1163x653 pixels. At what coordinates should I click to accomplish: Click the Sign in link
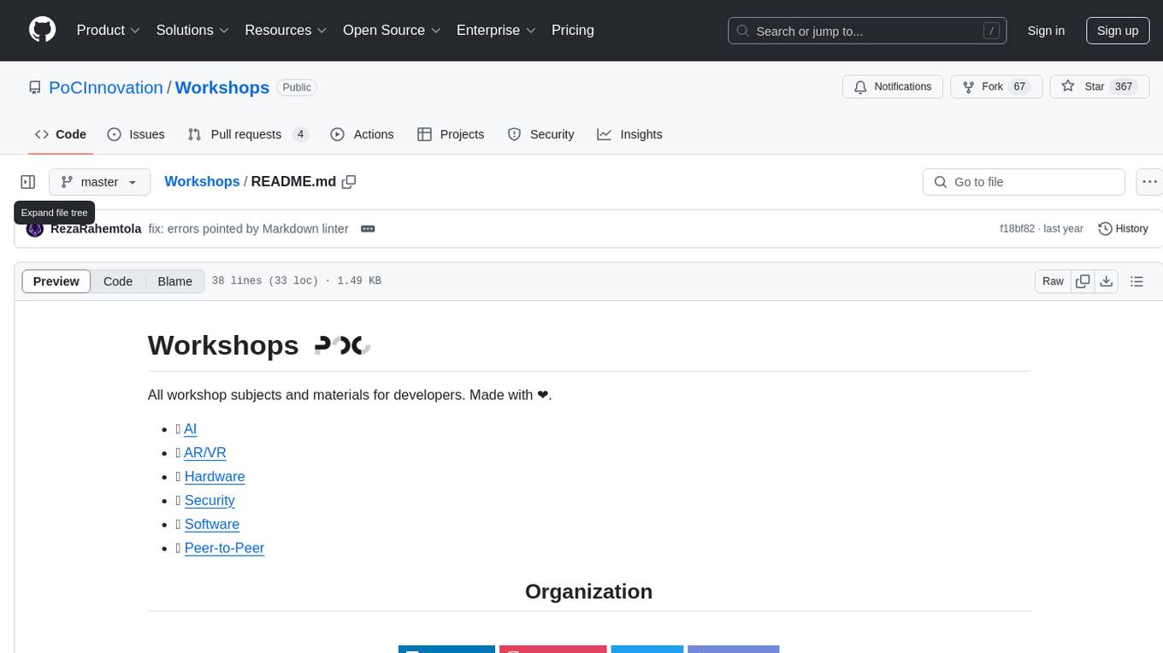1046,31
